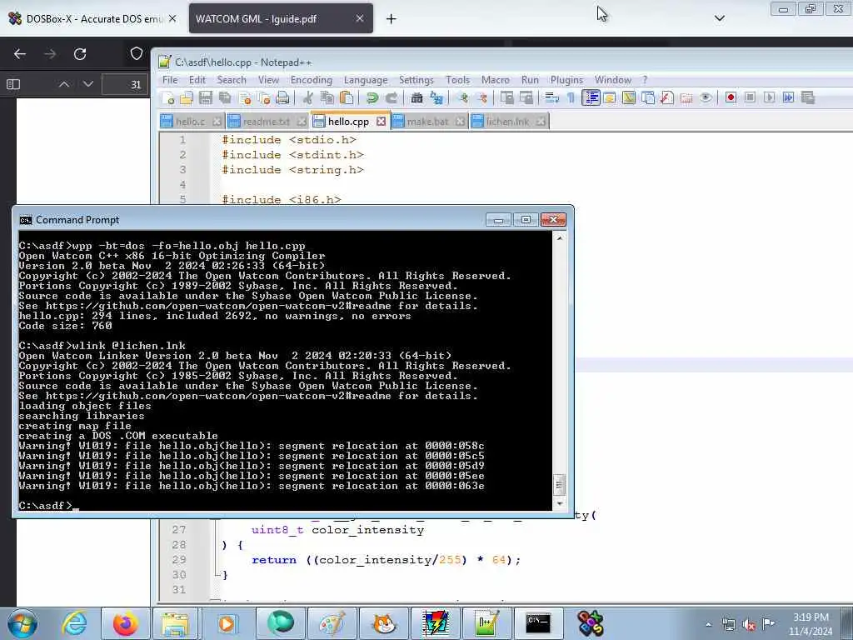Close the hello.cpp tab in Notepad++
Viewport: 853px width, 640px height.
point(381,122)
